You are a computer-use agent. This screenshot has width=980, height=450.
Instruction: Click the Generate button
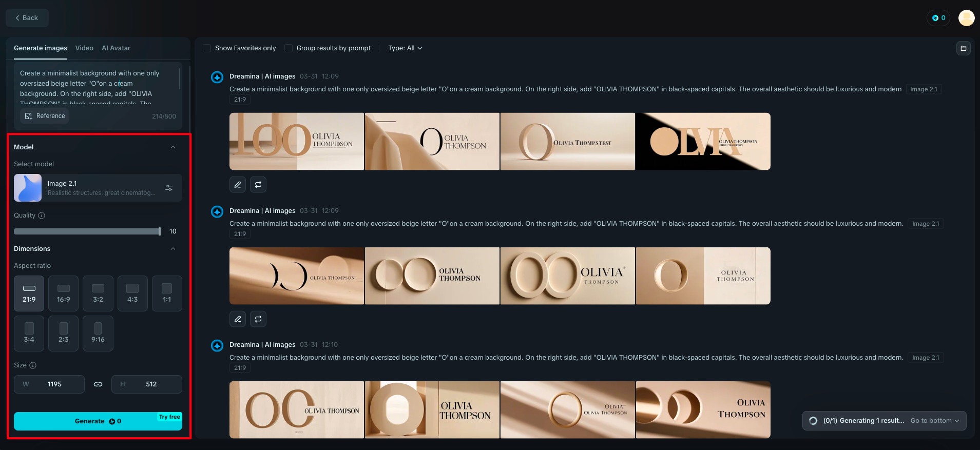[98, 421]
